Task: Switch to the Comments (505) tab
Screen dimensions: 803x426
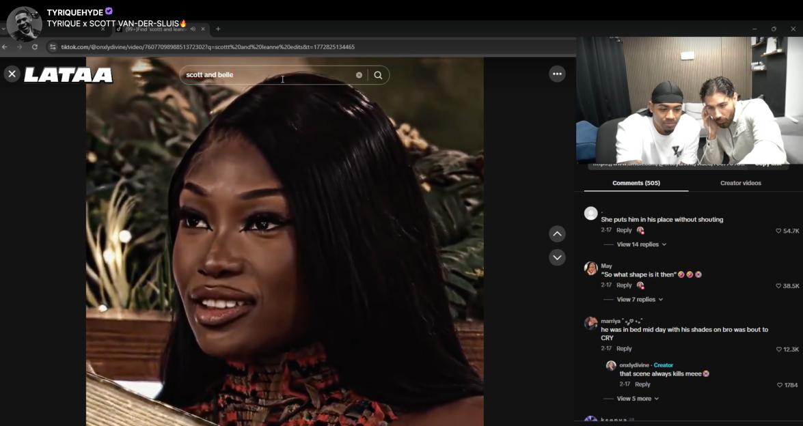Action: coord(636,183)
